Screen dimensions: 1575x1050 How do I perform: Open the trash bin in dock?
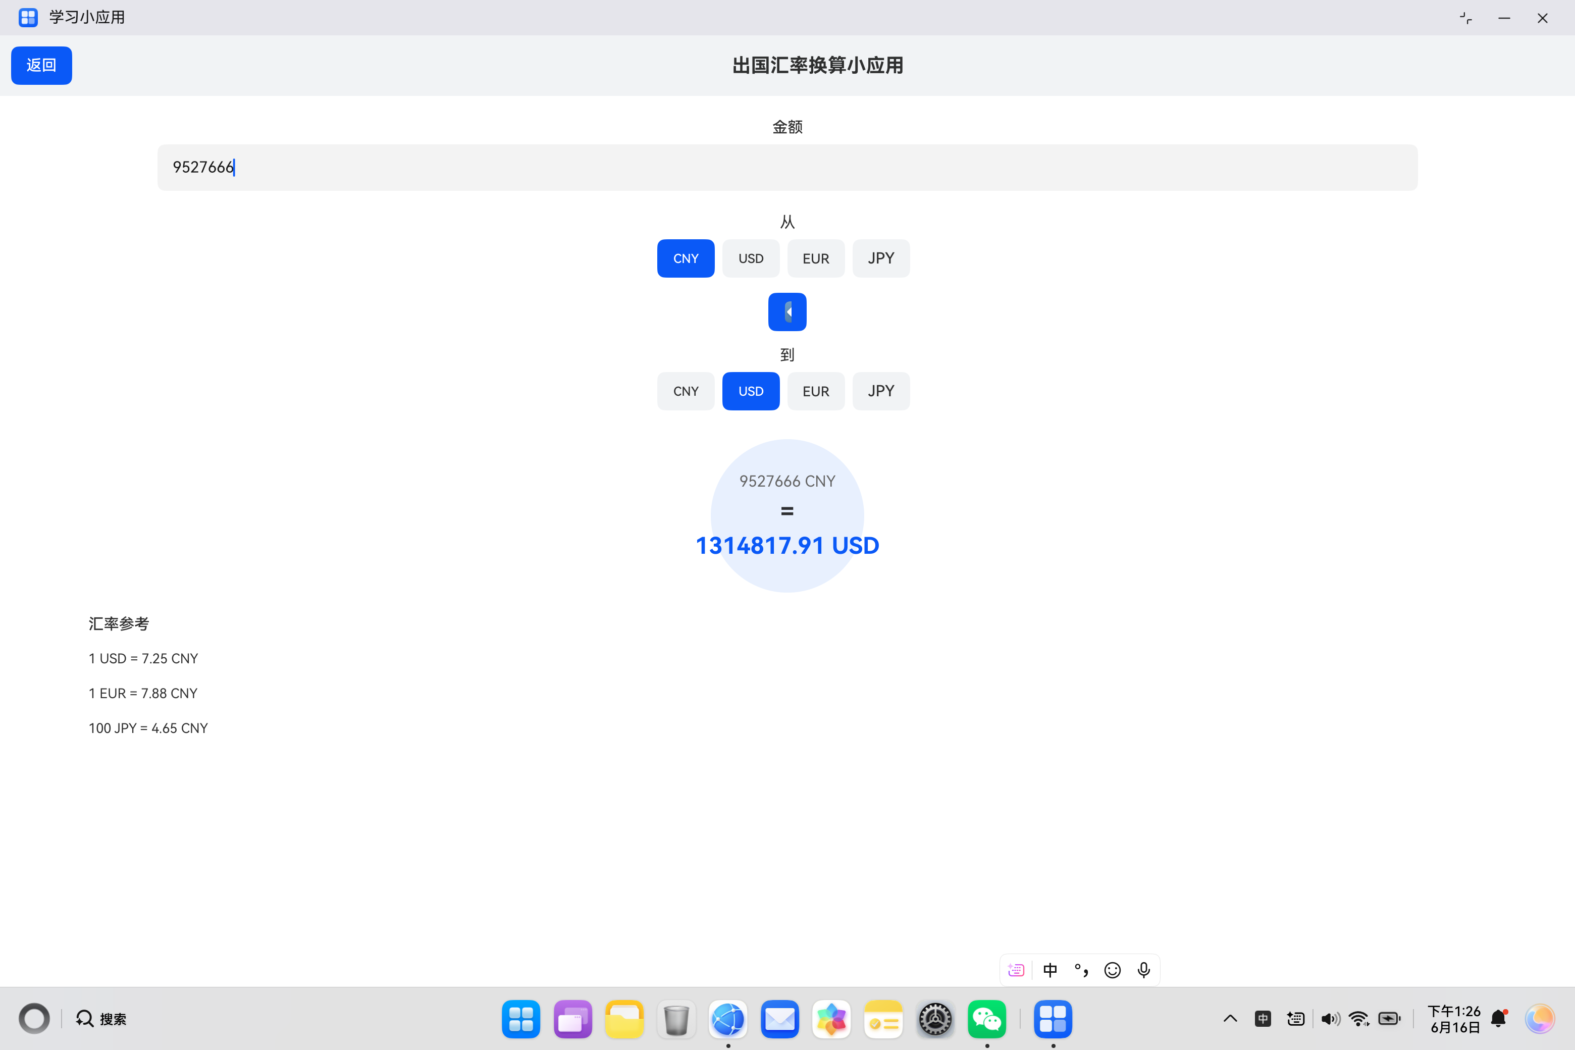[676, 1019]
